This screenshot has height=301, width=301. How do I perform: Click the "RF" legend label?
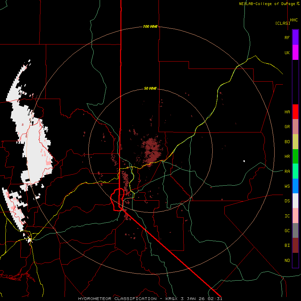click(287, 38)
